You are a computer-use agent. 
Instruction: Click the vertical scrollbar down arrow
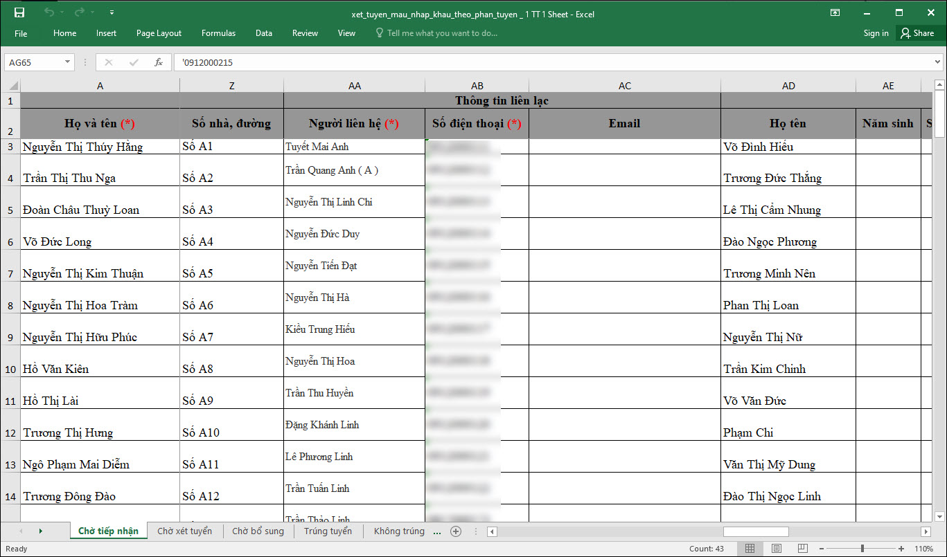point(940,516)
